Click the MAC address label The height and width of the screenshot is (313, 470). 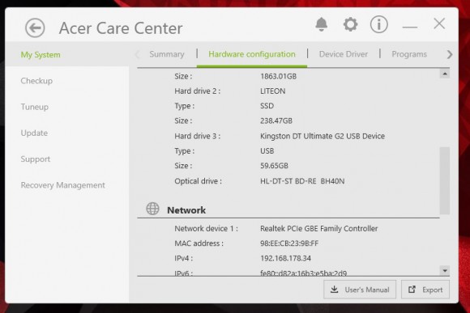(x=199, y=243)
